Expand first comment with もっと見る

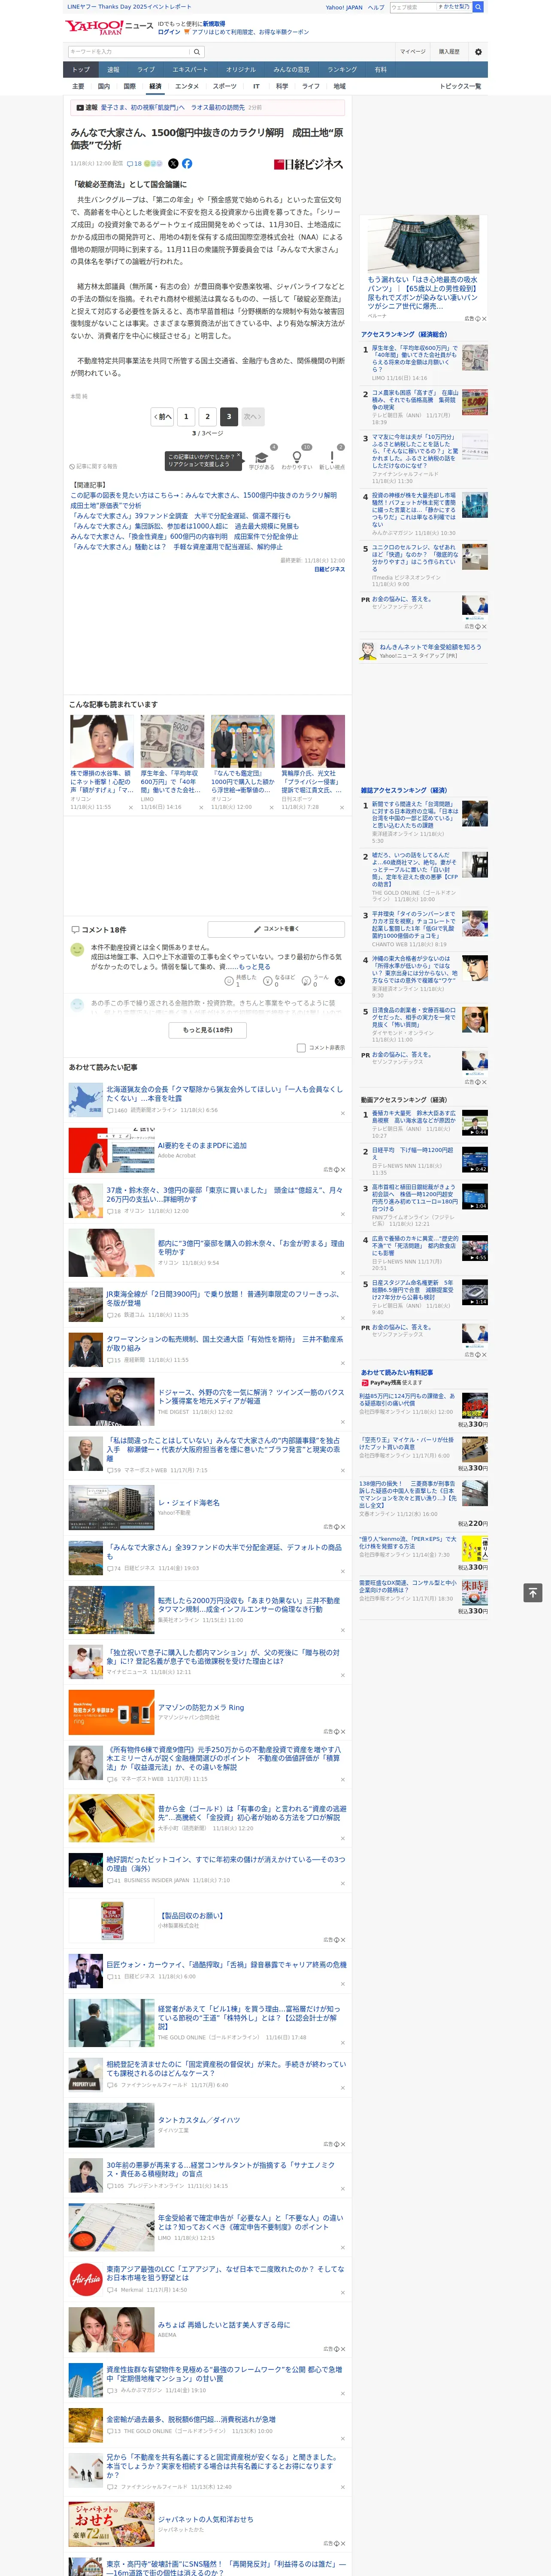(254, 967)
